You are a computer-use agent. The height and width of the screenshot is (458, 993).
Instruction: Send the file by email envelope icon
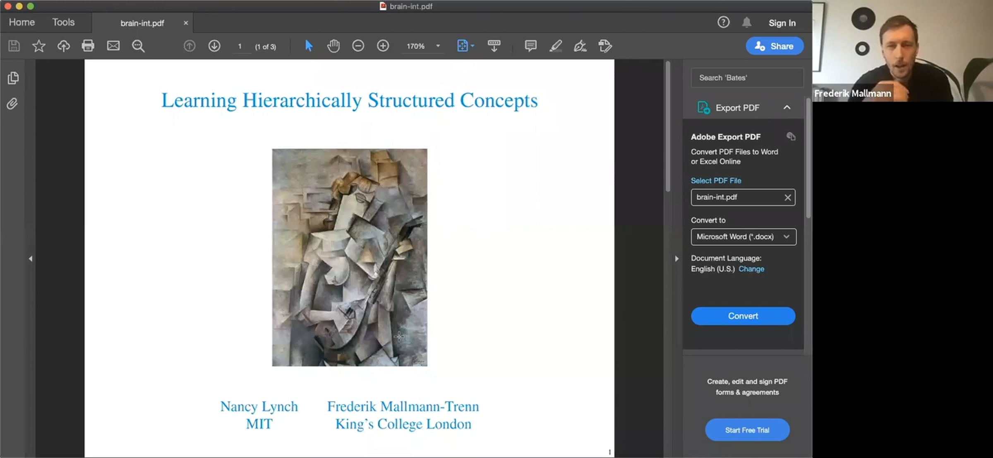113,46
